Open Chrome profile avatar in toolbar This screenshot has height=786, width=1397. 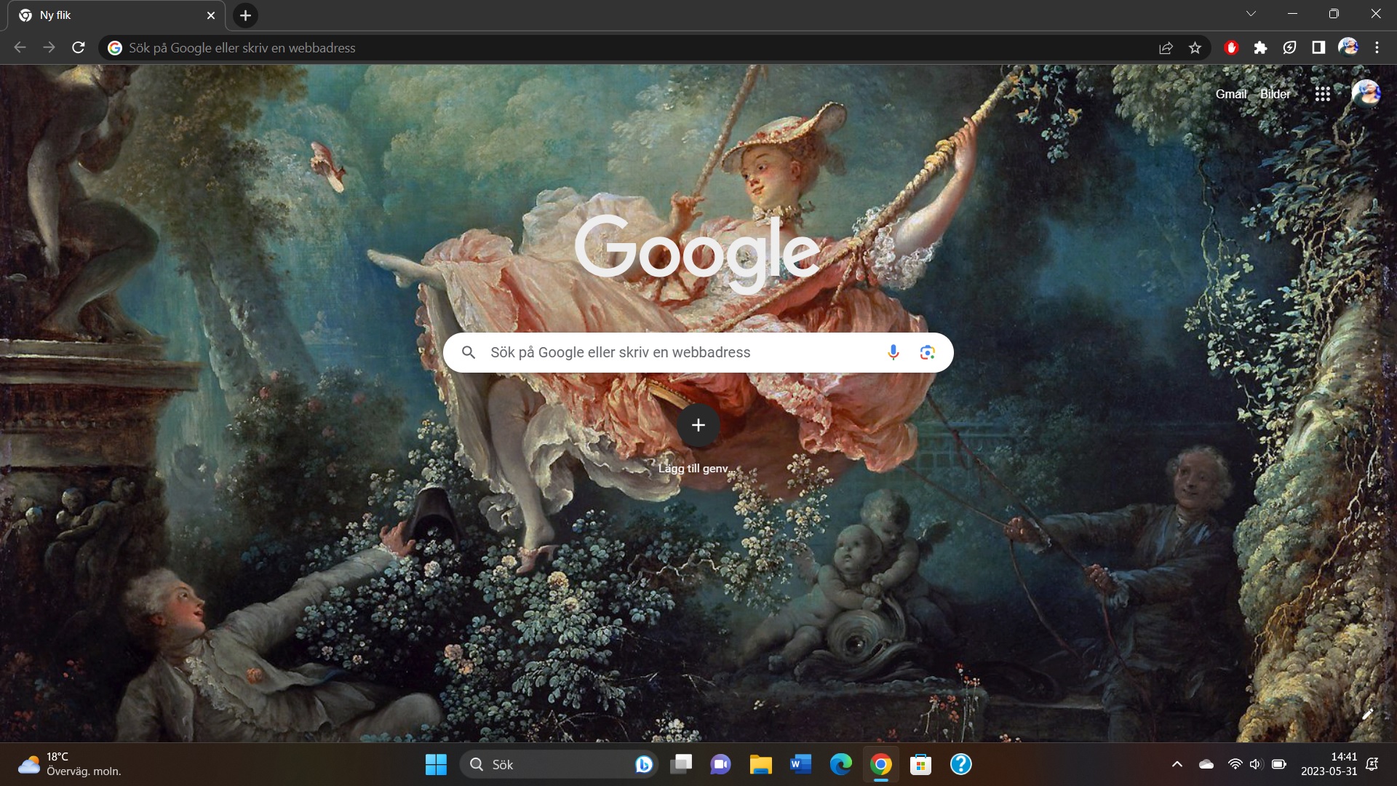1348,47
